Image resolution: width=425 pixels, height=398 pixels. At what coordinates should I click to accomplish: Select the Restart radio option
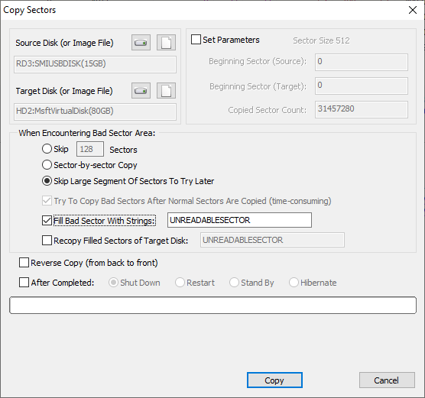tap(180, 283)
